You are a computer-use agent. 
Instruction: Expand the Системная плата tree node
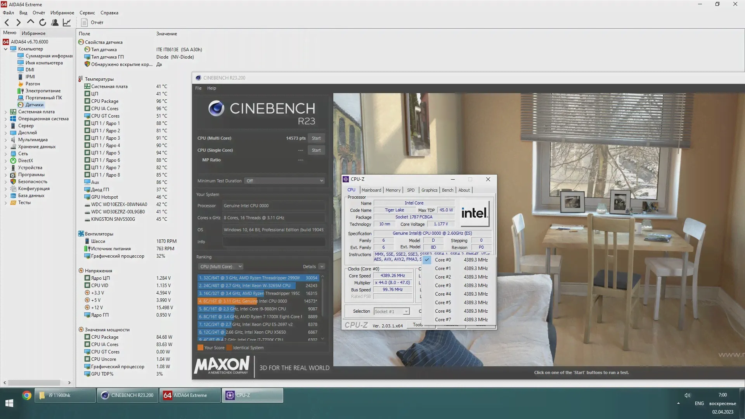coord(5,112)
